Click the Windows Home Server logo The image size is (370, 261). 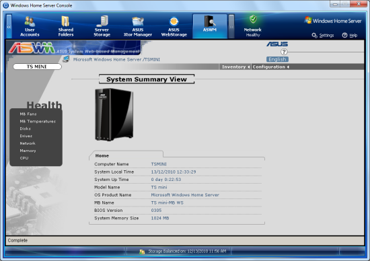(x=333, y=21)
